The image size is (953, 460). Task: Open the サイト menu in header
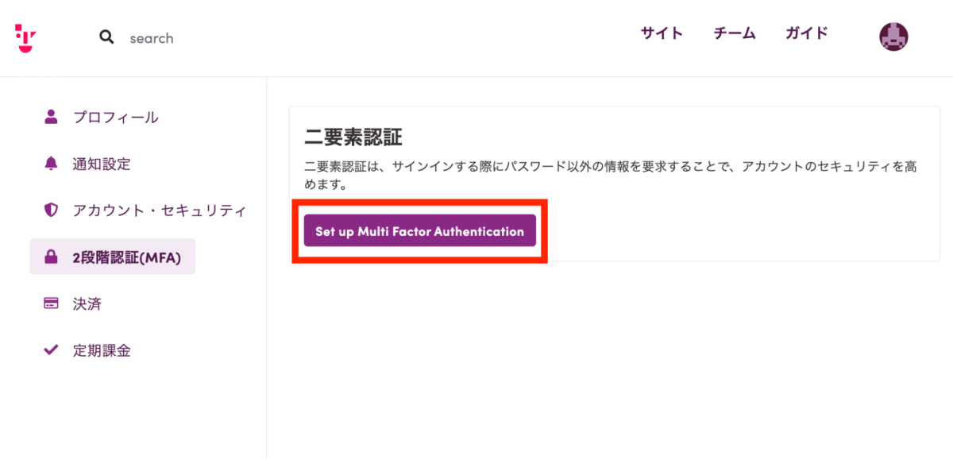[662, 33]
